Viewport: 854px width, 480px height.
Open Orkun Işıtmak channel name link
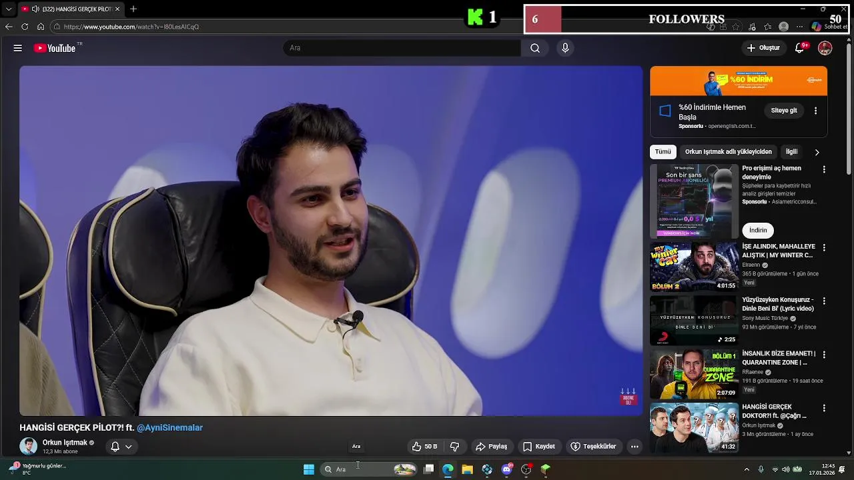(x=65, y=443)
